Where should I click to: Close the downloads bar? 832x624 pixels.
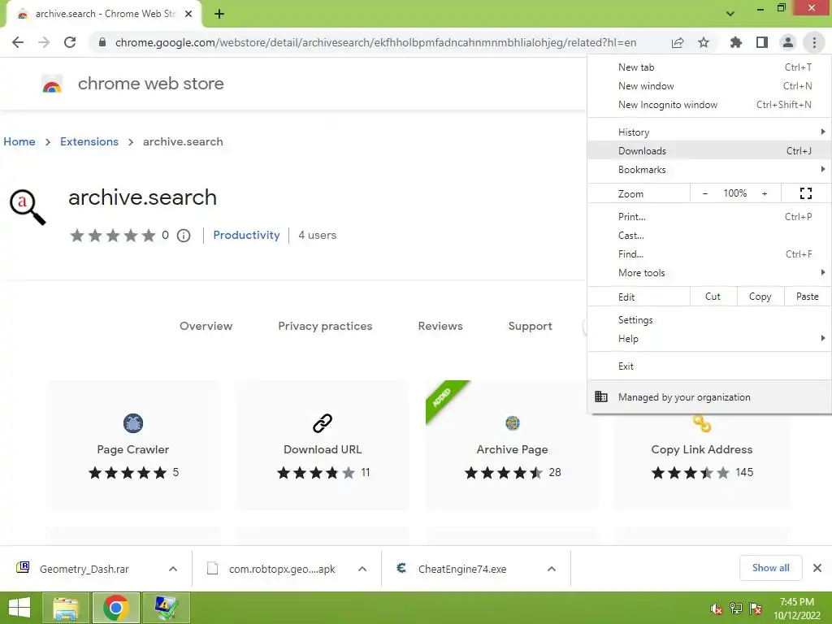click(817, 568)
